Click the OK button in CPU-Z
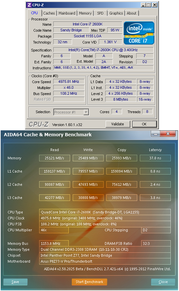Image resolution: width=179 pixels, height=291 pixels. pyautogui.click(x=144, y=124)
